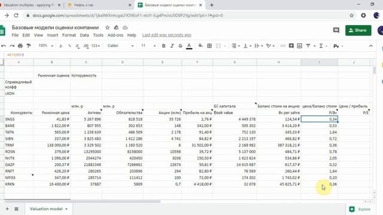The image size is (383, 215).
Task: Open the more number formats 123 dropdown
Action: coord(96,46)
